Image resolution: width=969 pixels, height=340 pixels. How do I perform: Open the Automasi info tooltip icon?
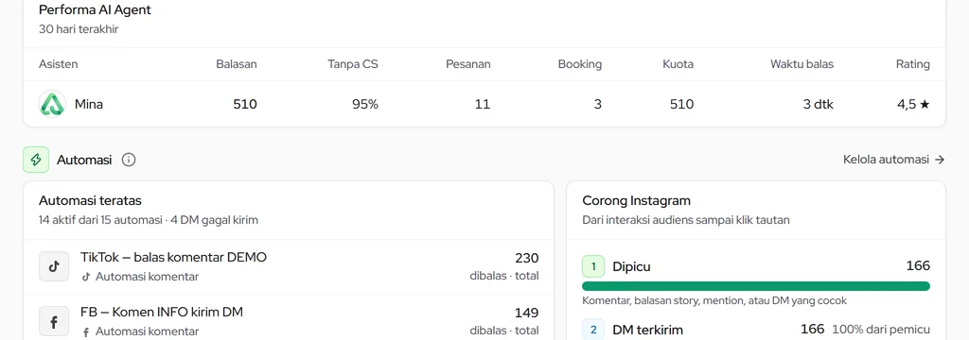coord(129,160)
